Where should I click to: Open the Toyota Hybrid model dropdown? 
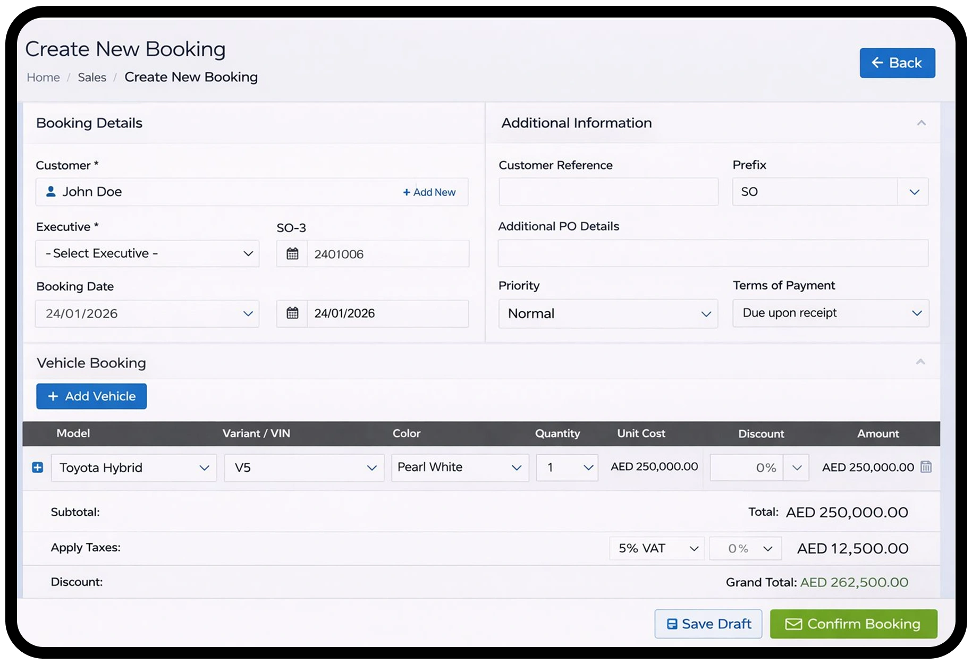[134, 467]
